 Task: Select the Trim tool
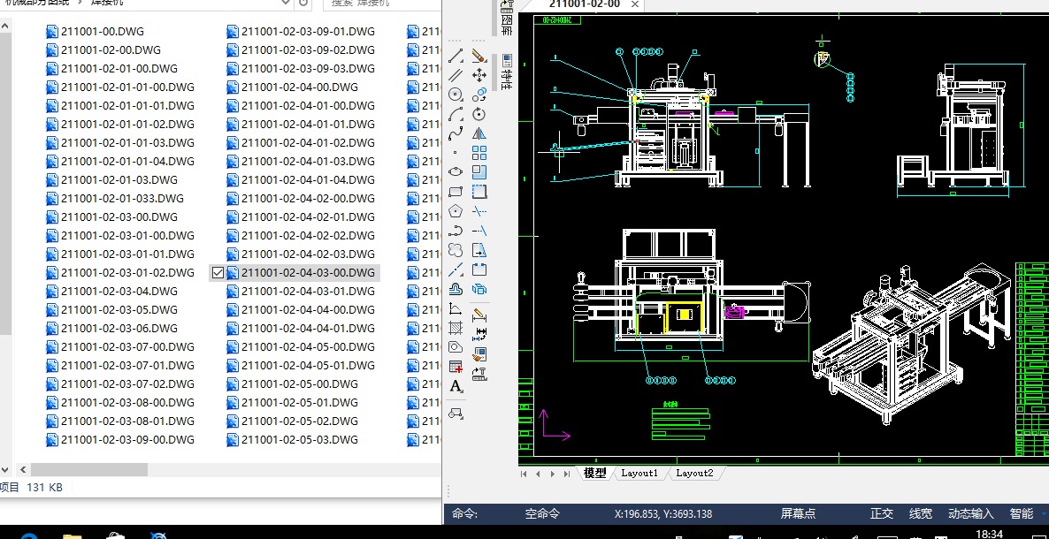479,211
